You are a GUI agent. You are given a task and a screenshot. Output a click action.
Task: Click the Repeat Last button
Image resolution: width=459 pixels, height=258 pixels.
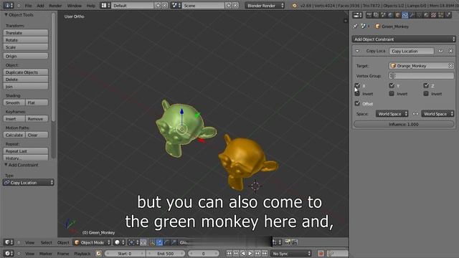tap(26, 151)
